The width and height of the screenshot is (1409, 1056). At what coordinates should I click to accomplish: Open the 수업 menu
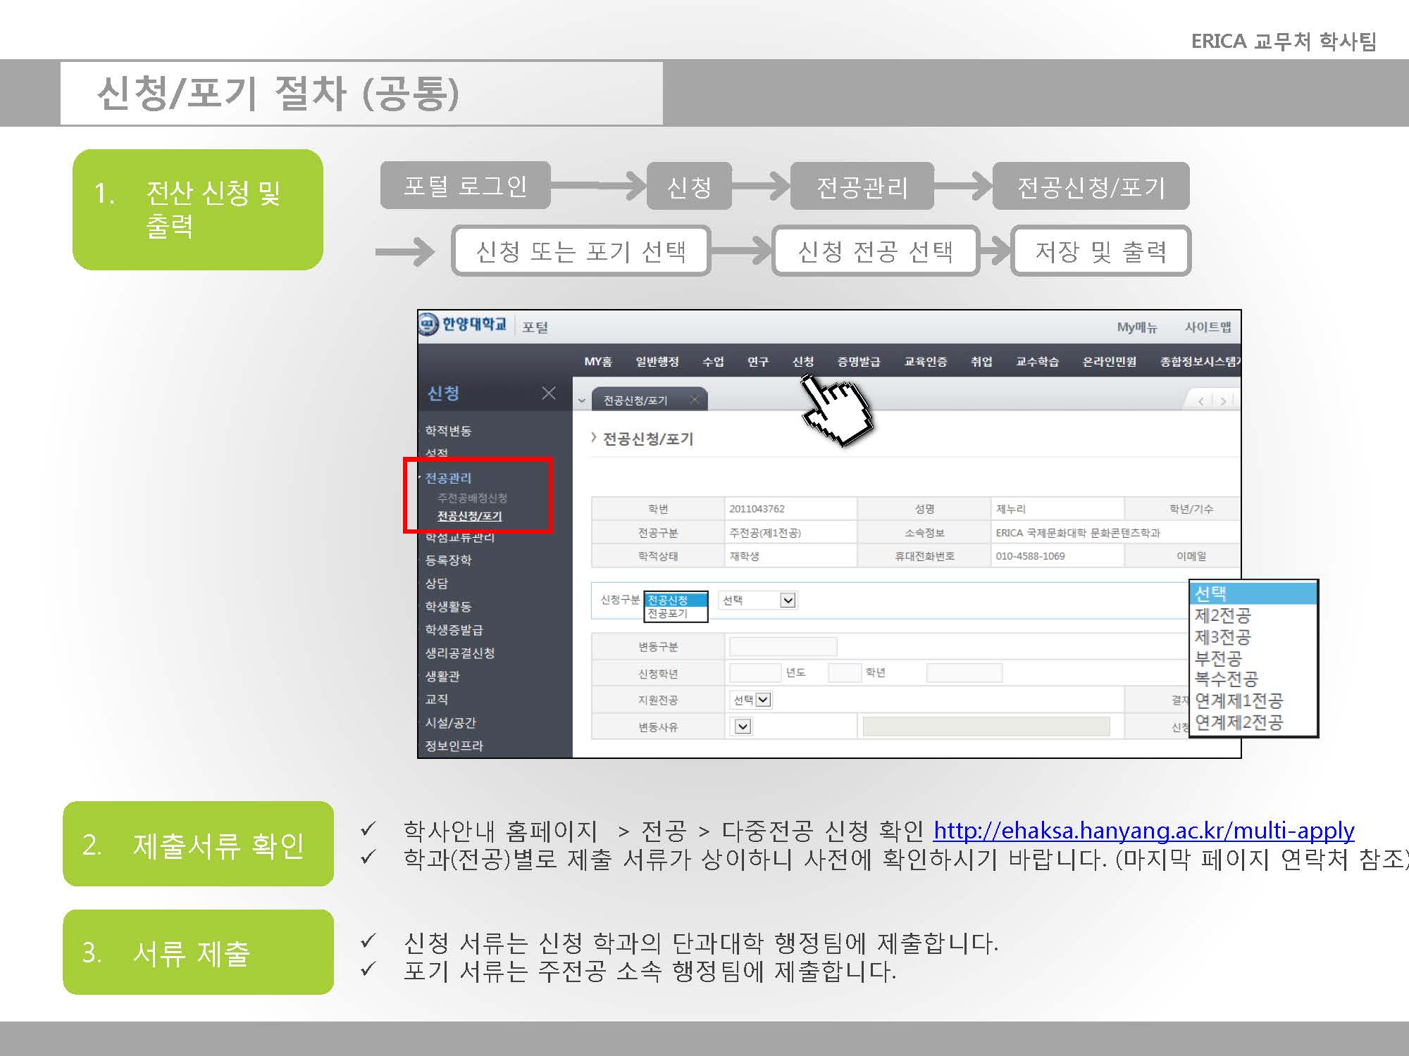[713, 361]
